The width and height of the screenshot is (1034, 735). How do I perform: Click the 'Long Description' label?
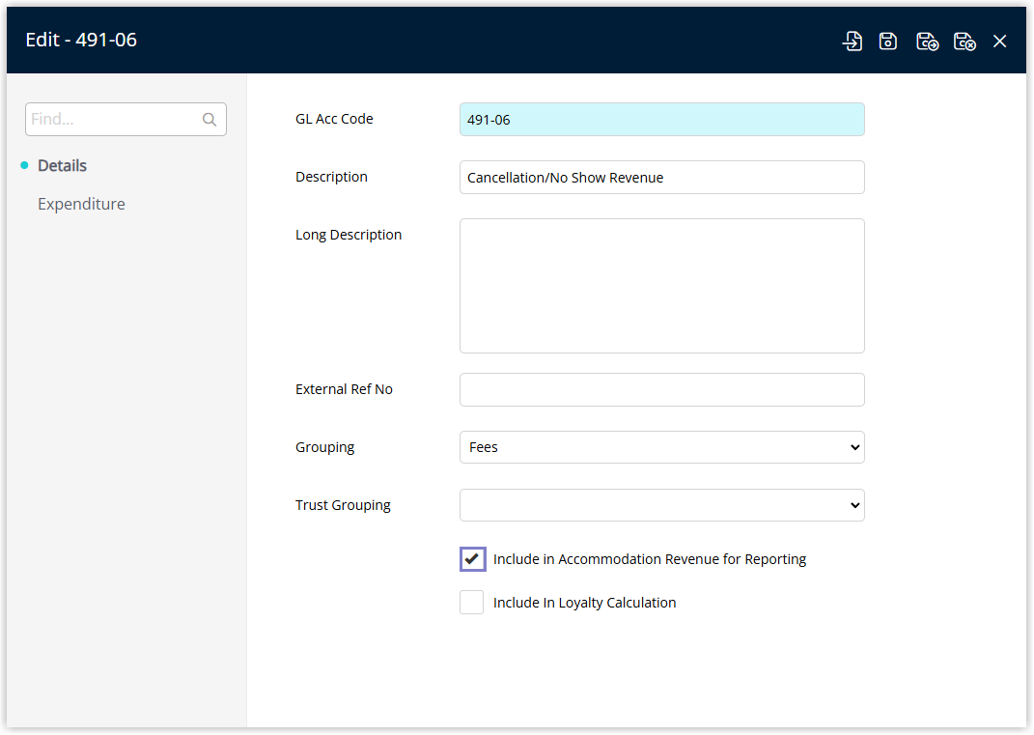point(349,235)
